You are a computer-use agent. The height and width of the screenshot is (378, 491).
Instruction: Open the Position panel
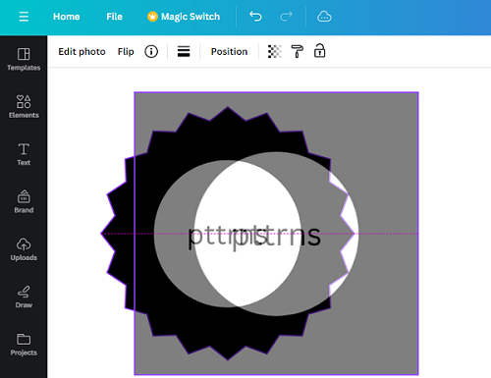tap(229, 52)
